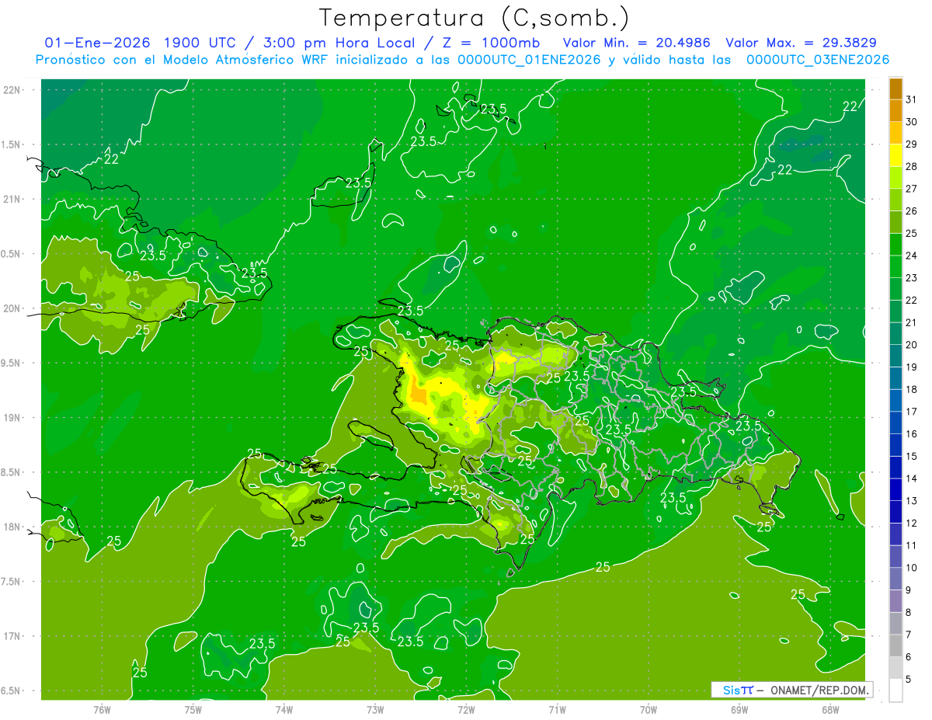Pick the lime swatch between 27 and 28
Image resolution: width=932 pixels, height=720 pixels.
[x=895, y=177]
